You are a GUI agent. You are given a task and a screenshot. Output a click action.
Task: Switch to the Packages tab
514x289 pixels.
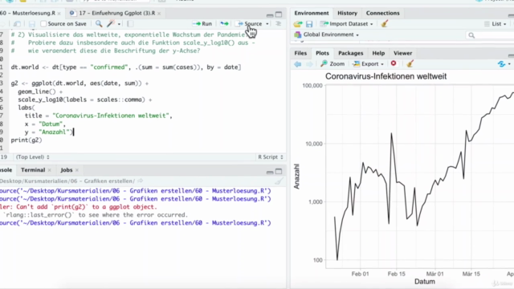(x=350, y=53)
